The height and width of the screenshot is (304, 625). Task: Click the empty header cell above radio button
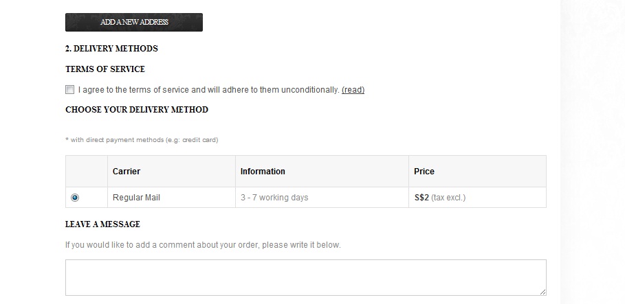tap(87, 172)
